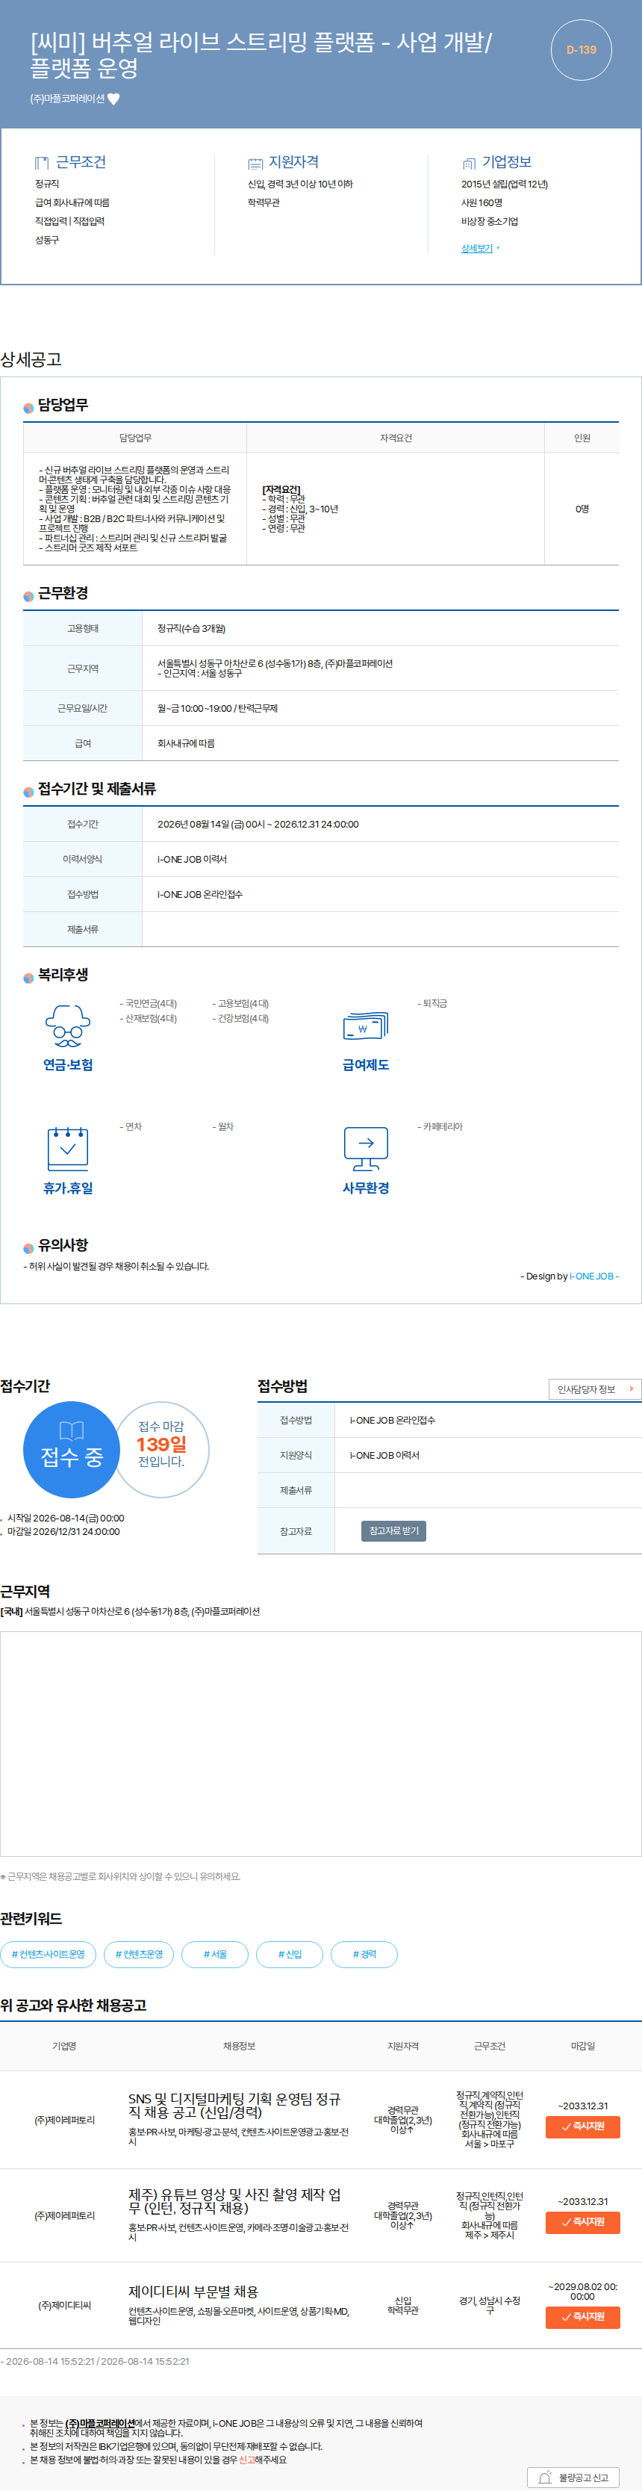This screenshot has height=2491, width=642.
Task: Click the 근무조건 section icon
Action: [x=42, y=163]
